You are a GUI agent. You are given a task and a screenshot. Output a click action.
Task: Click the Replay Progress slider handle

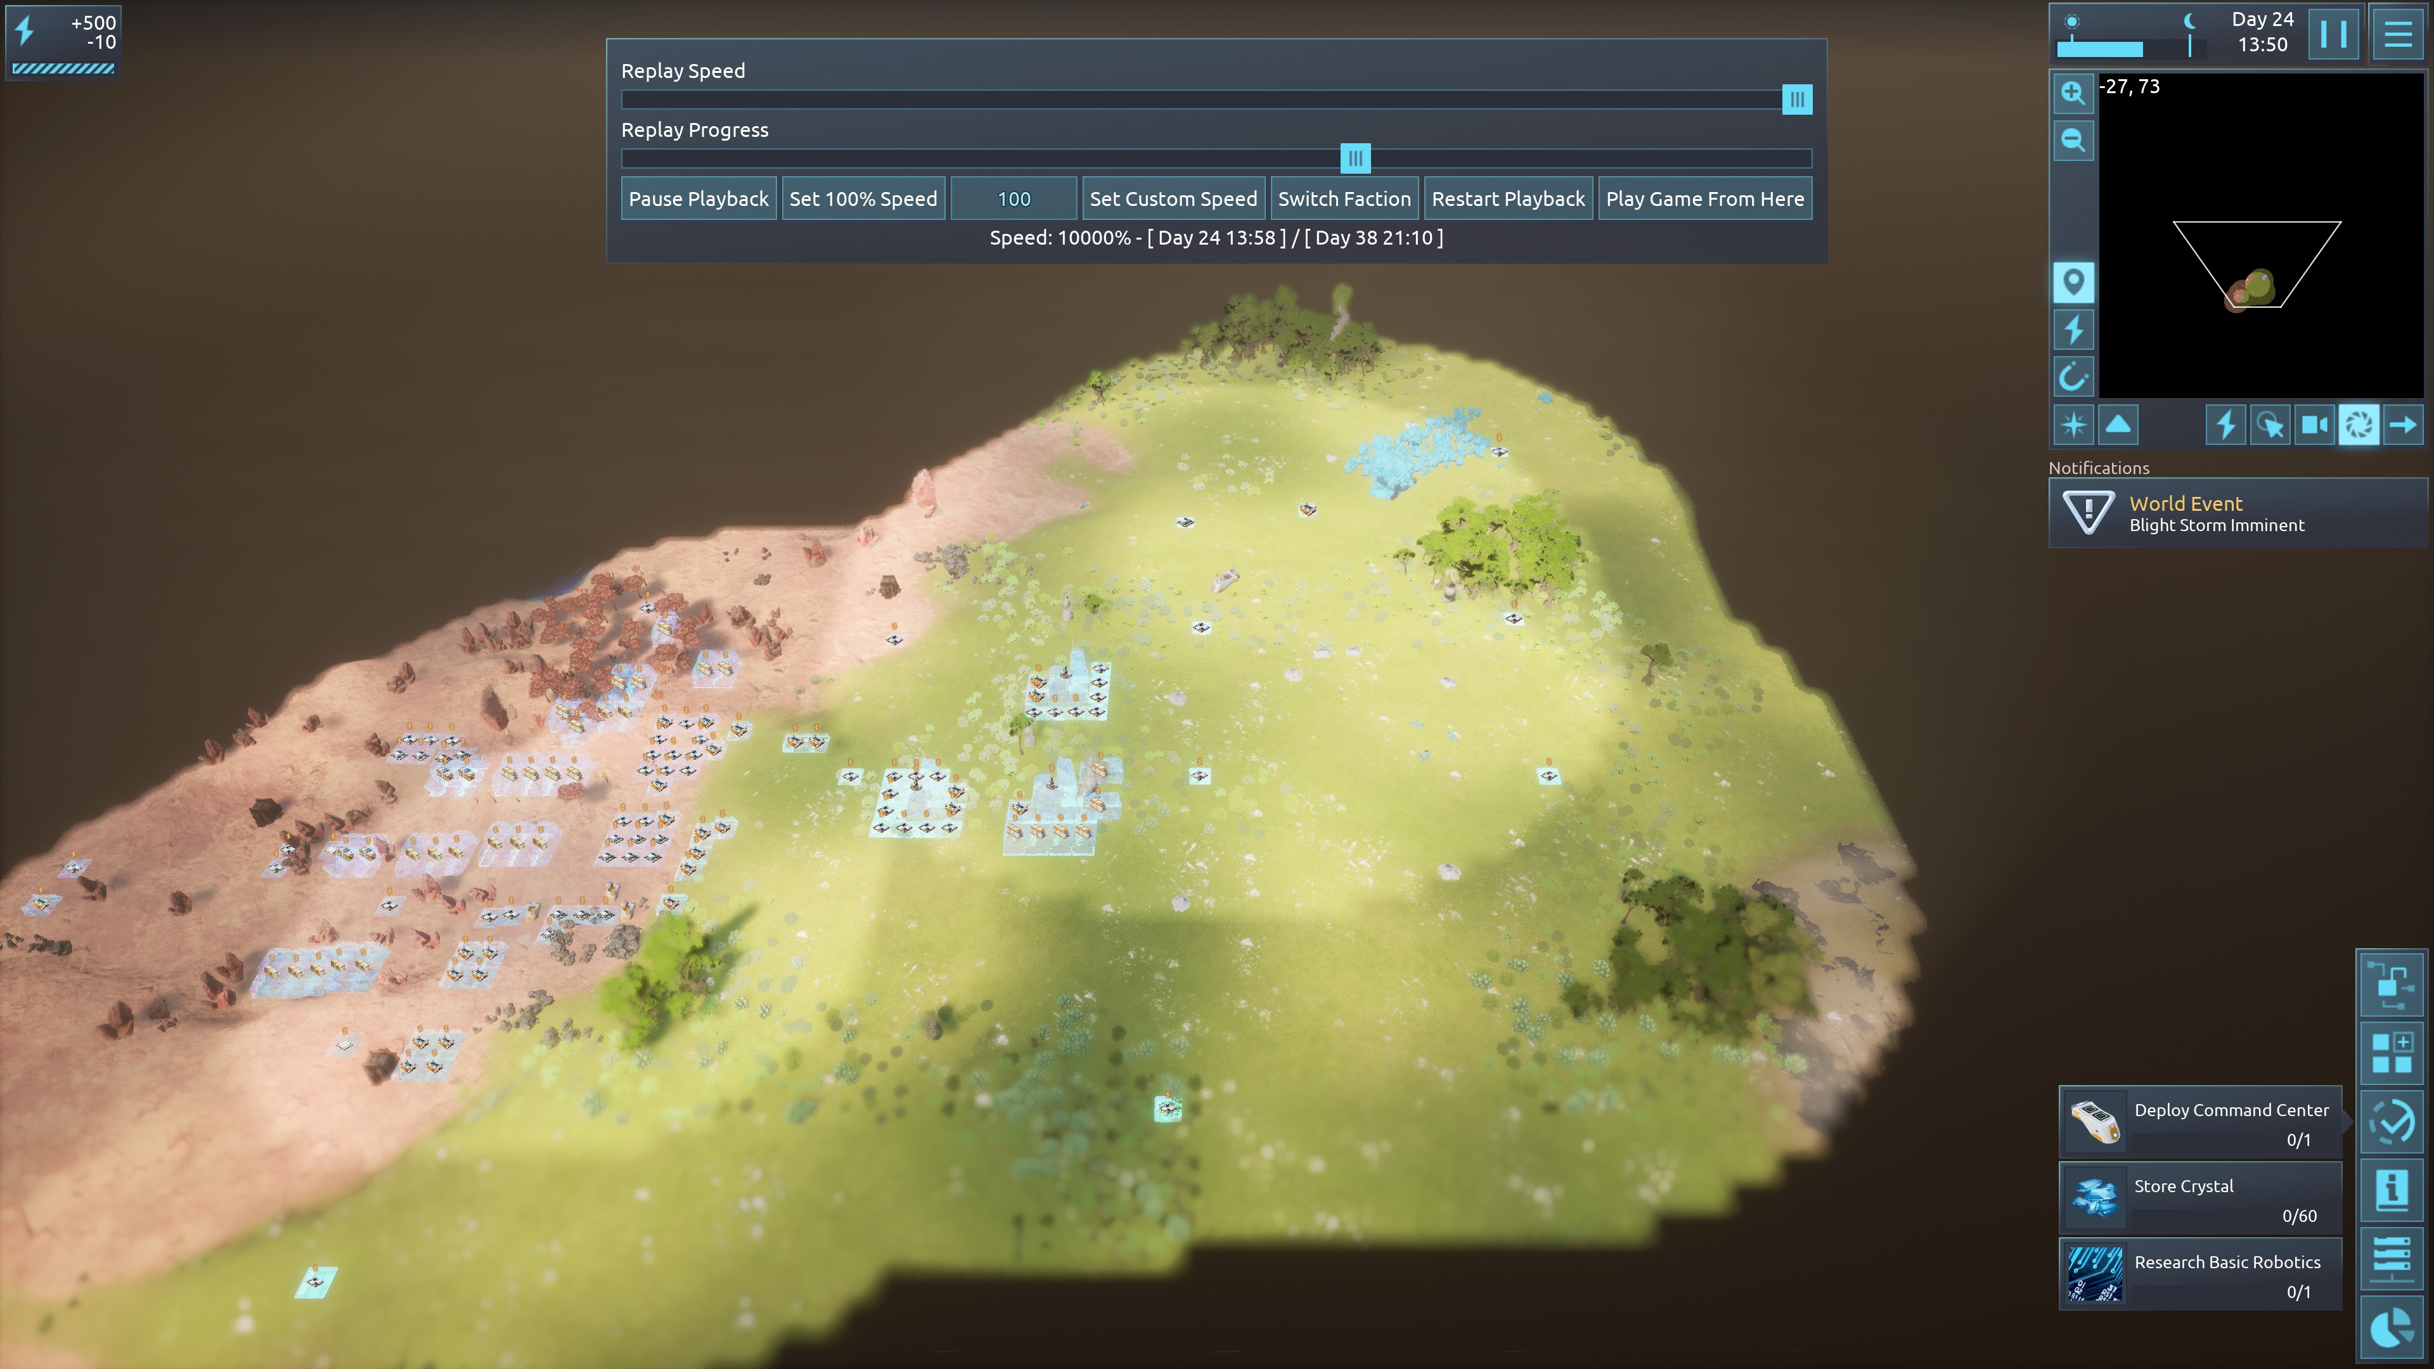coord(1355,158)
